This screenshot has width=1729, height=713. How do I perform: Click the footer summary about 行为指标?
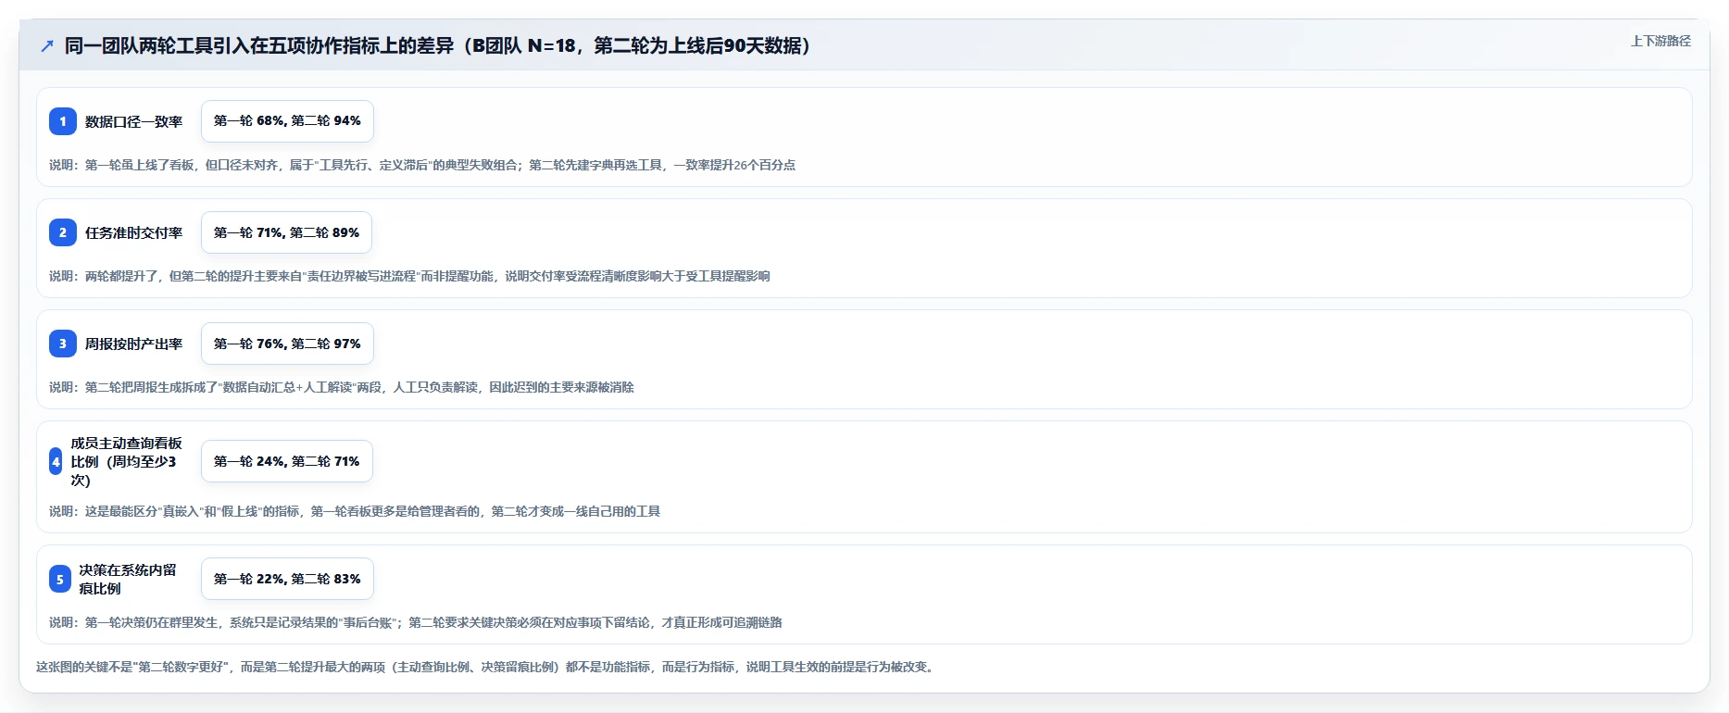point(487,667)
